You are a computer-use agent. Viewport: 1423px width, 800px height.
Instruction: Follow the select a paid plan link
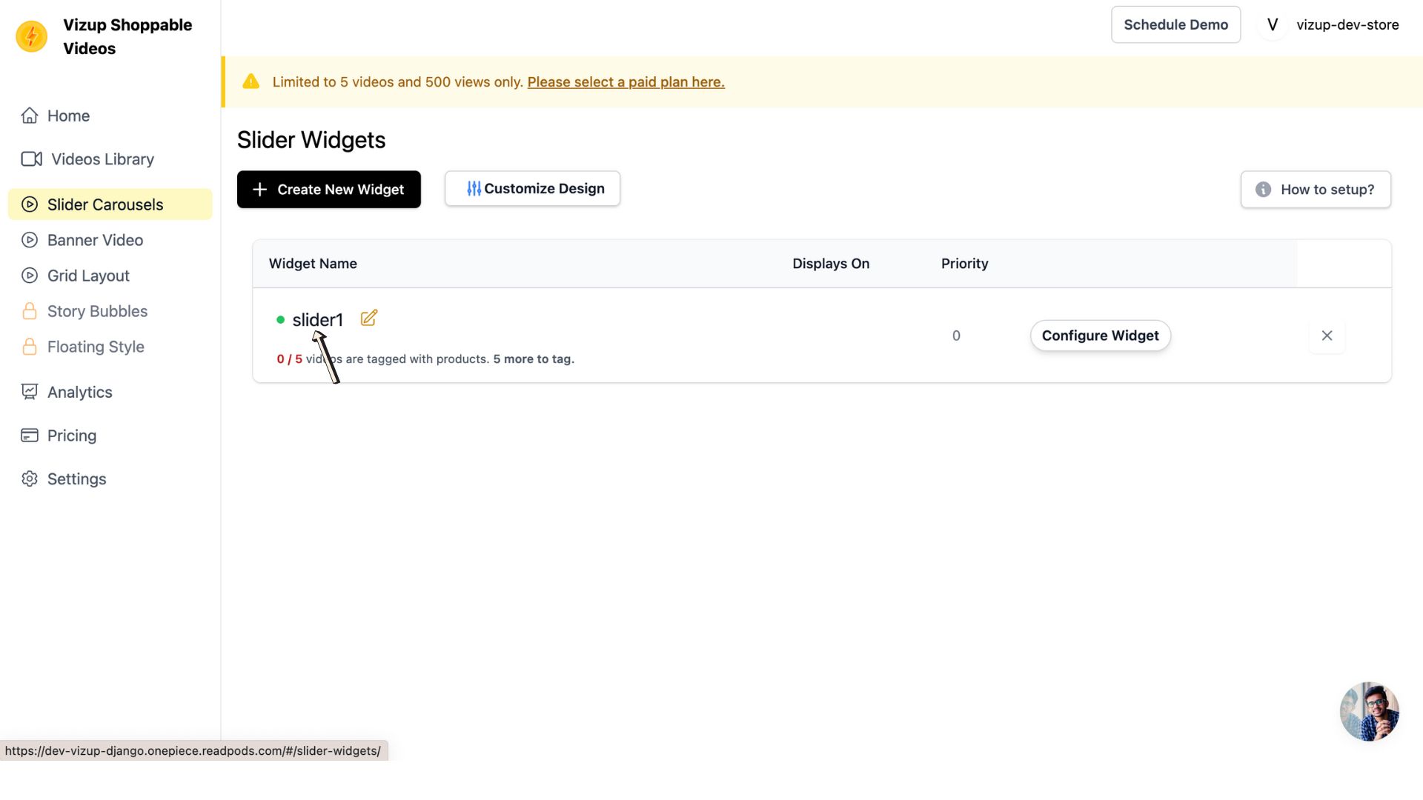(626, 82)
